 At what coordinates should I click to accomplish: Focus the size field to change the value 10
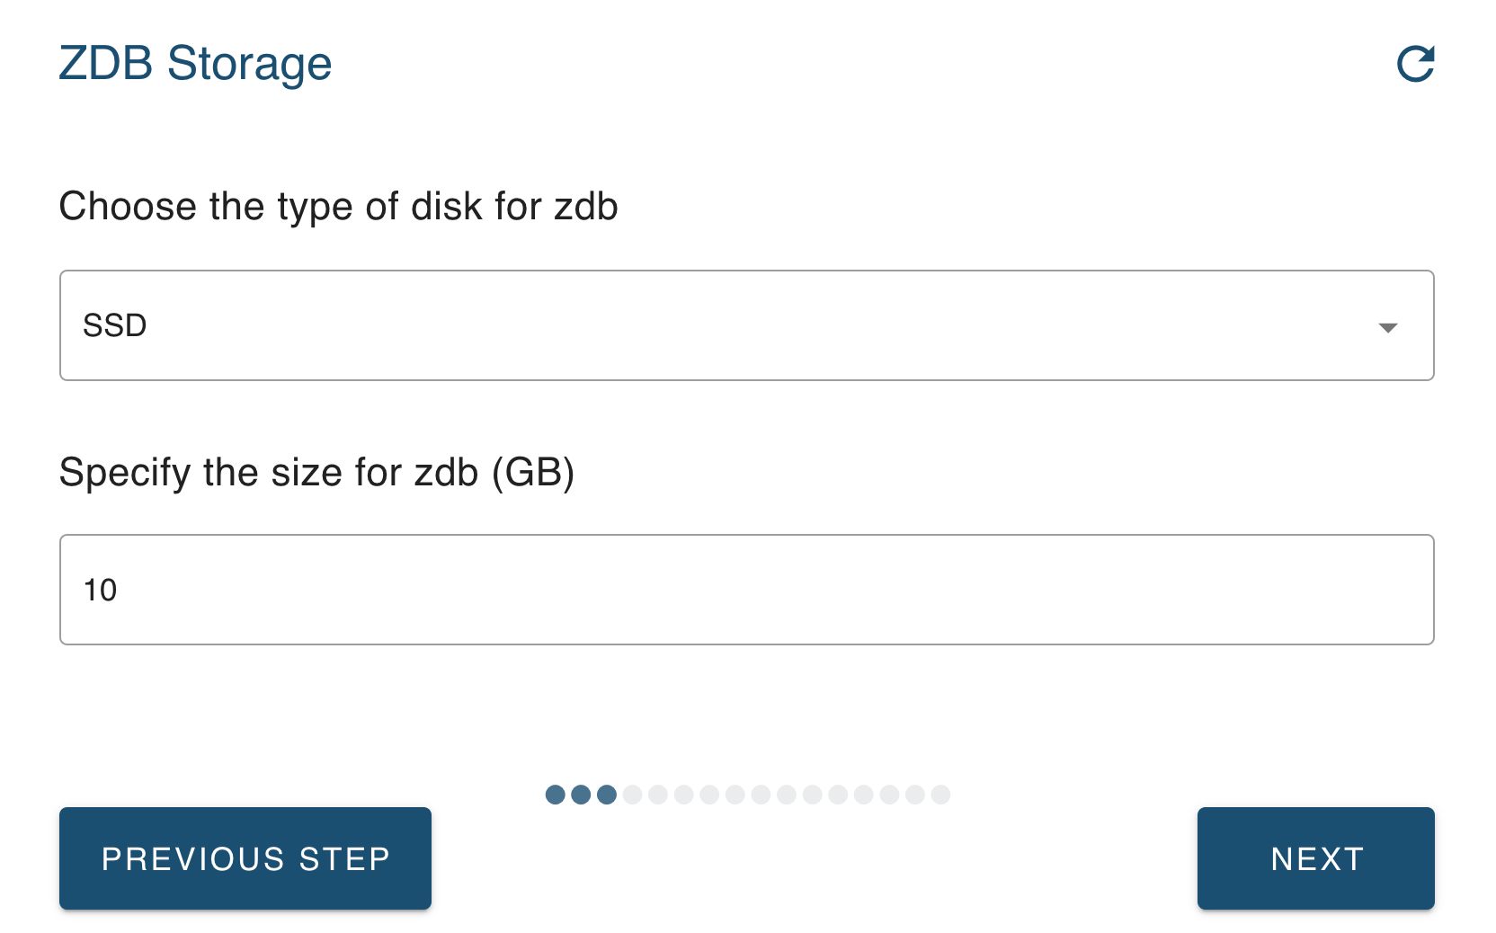[746, 589]
